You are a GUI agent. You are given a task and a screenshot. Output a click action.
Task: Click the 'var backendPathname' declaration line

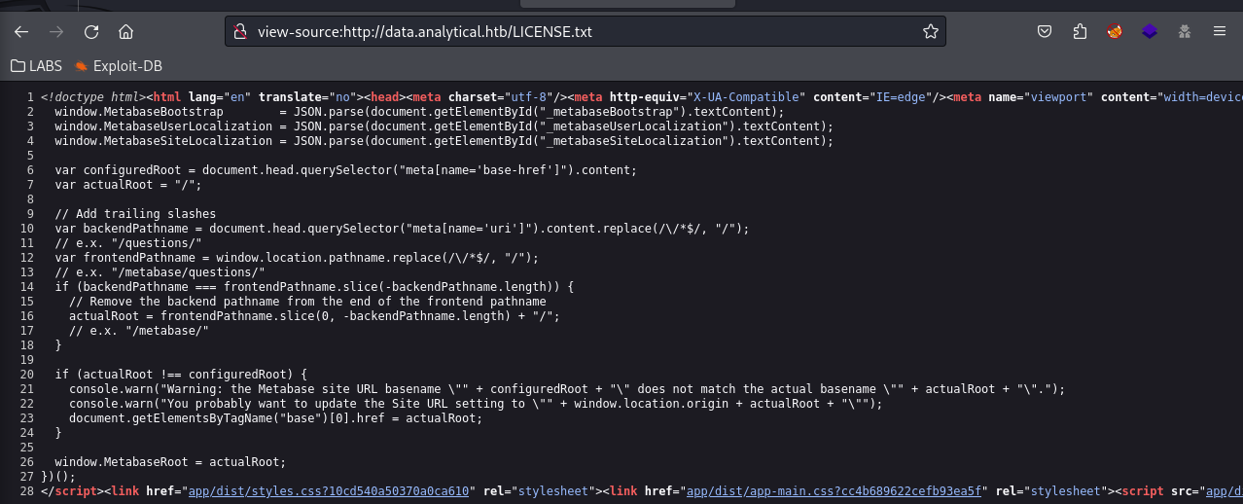403,228
